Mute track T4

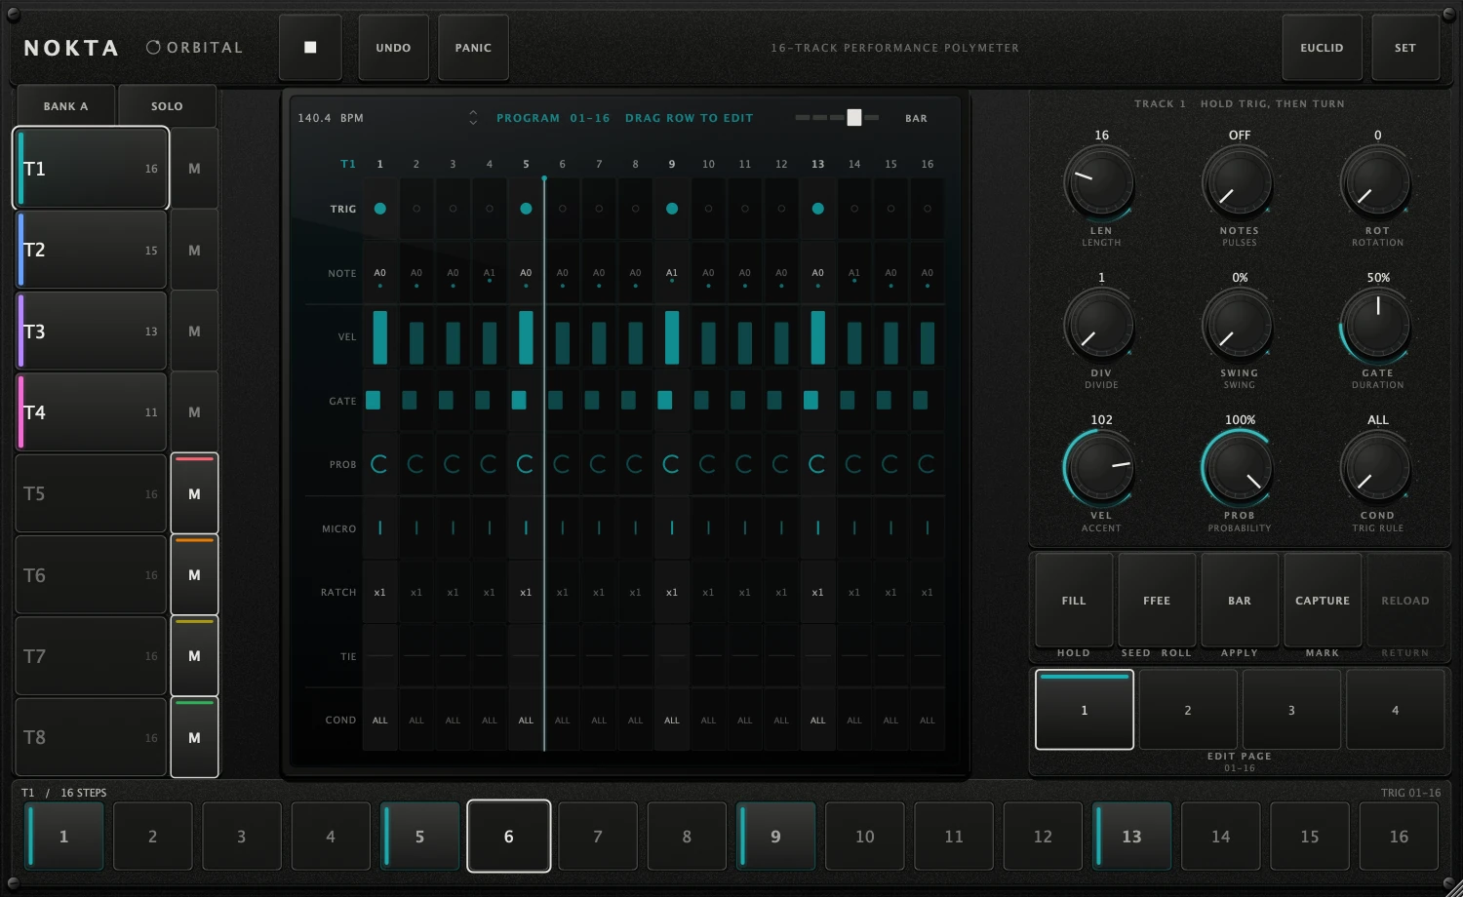coord(194,412)
